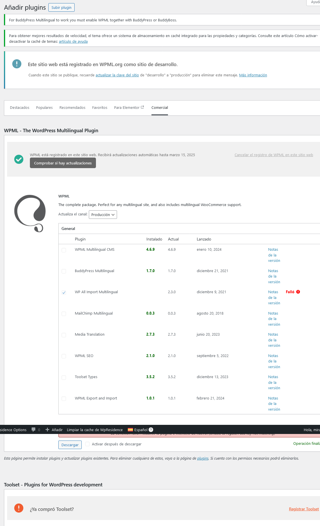The width and height of the screenshot is (320, 526).
Task: Open the Hola user account menu
Action: [x=311, y=430]
